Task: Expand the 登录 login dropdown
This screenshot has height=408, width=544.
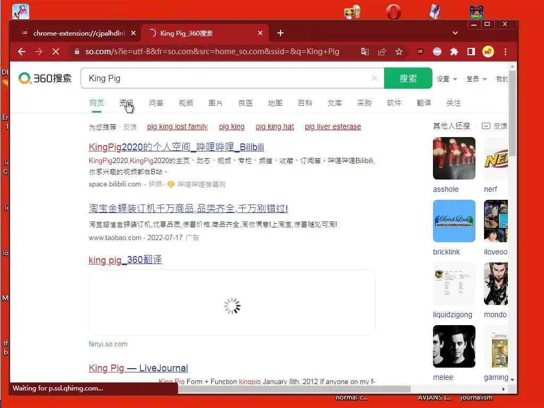Action: click(477, 79)
